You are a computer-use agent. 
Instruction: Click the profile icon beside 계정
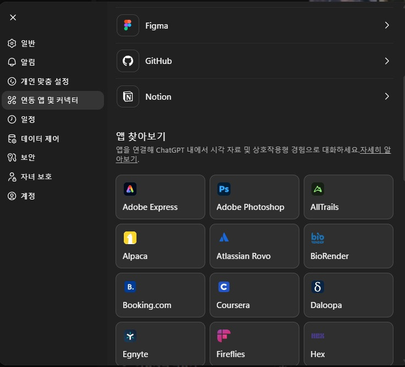tap(12, 196)
